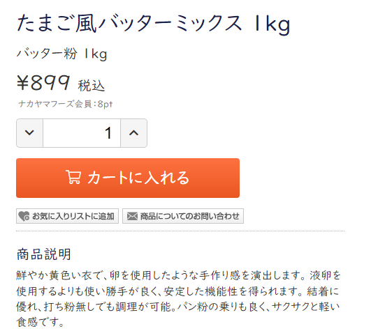Click the quantity field showing 1
The image size is (378, 331).
82,133
